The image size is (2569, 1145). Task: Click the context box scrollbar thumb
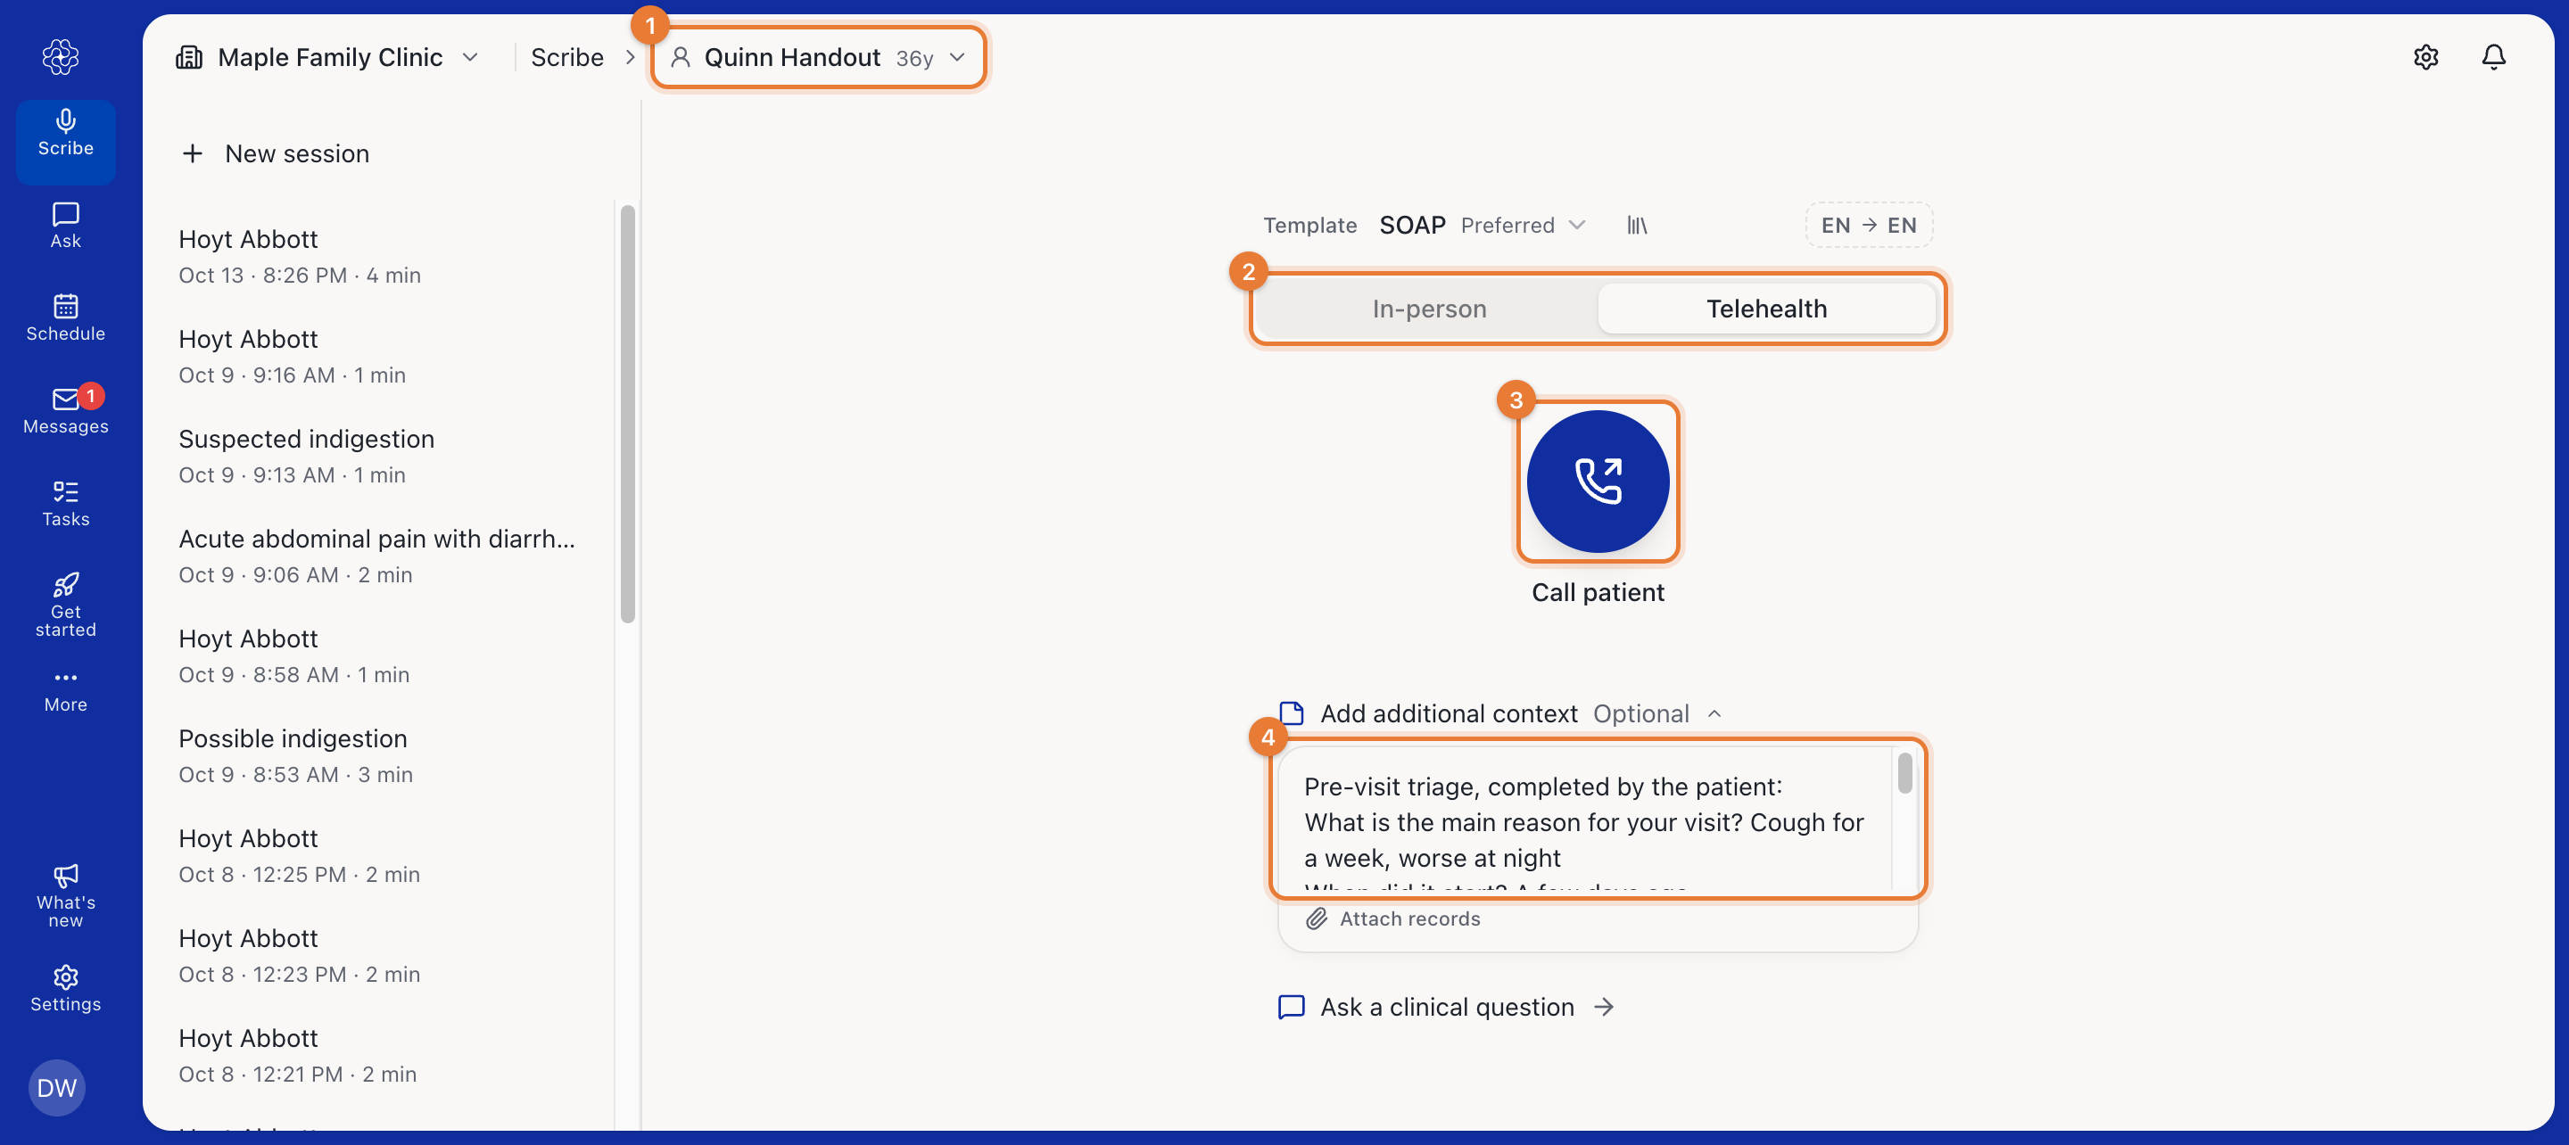1904,773
